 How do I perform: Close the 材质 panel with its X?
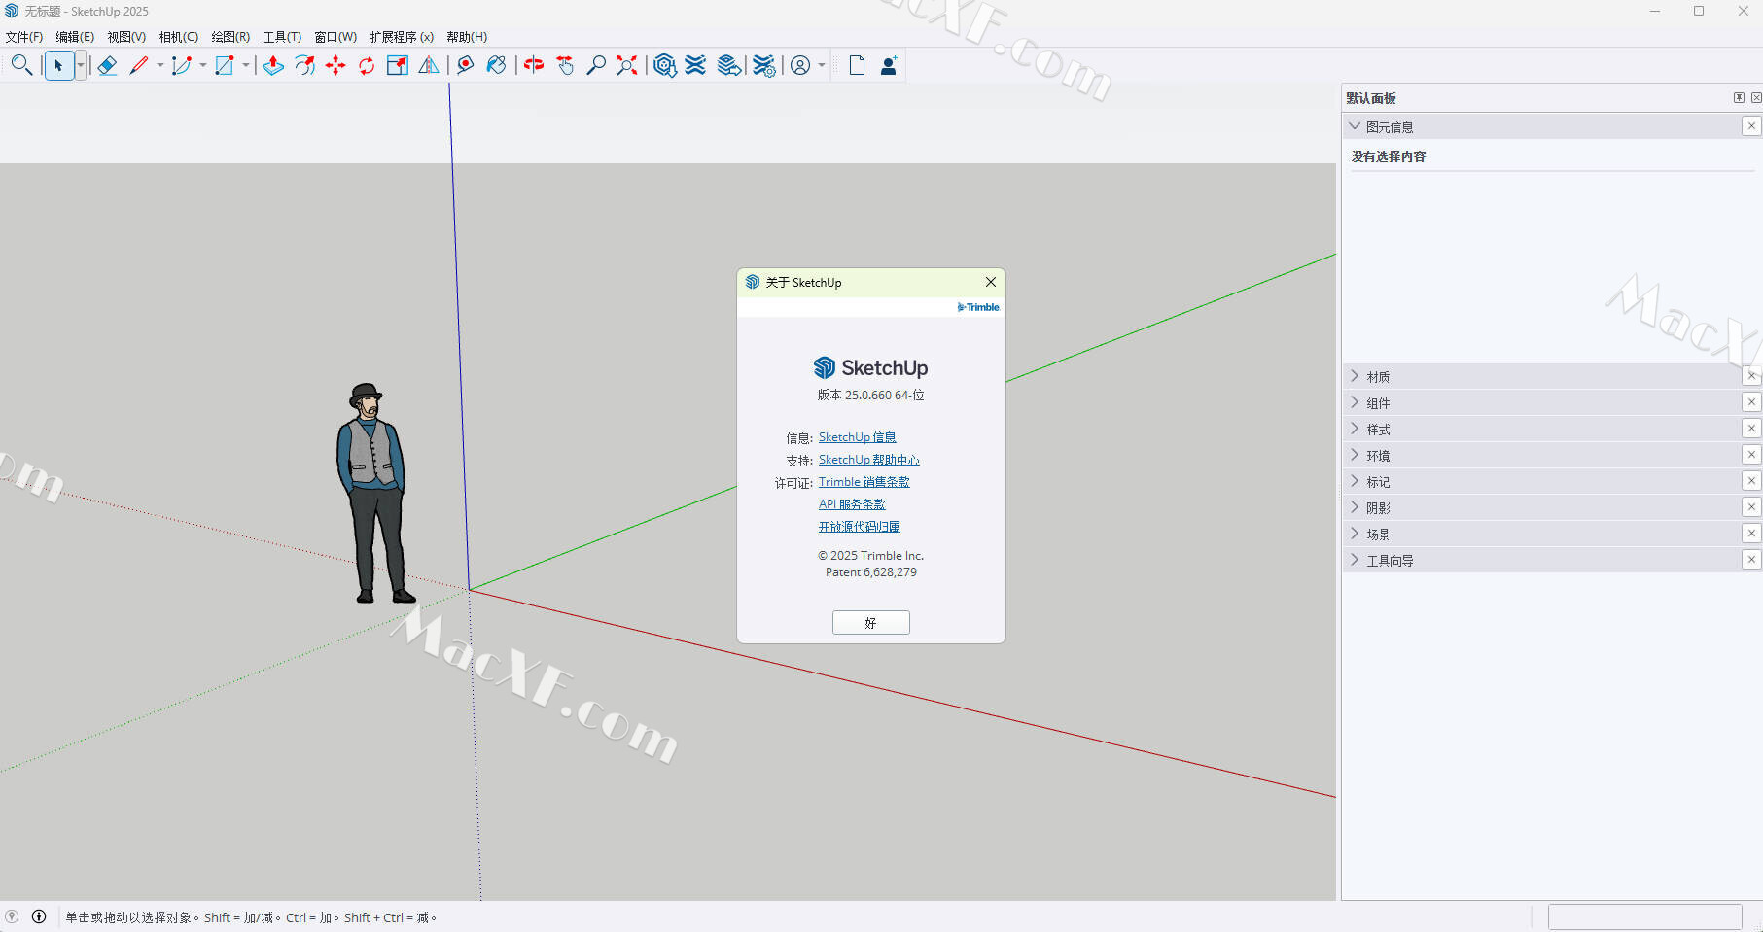[1751, 376]
